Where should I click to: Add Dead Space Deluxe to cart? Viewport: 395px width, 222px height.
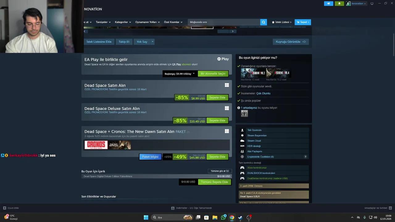click(217, 121)
